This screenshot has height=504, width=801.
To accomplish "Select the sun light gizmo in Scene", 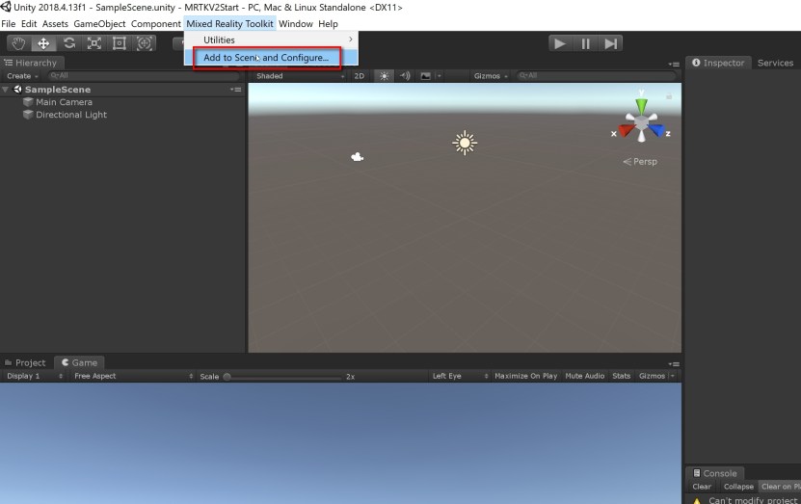I will 465,143.
